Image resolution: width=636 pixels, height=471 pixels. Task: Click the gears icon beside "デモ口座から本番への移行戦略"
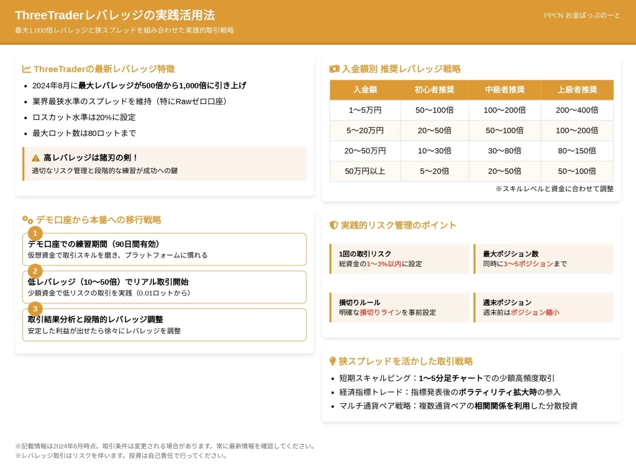click(27, 220)
